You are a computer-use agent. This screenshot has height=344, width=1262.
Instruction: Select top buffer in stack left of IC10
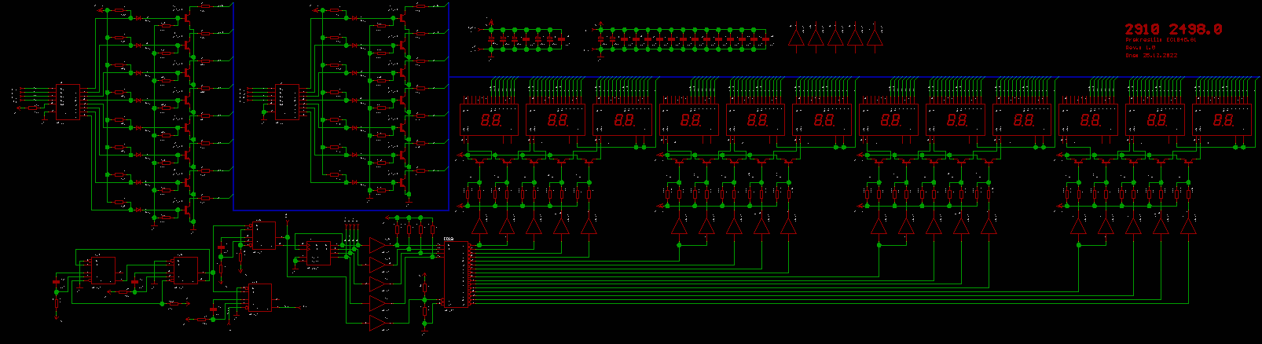click(379, 245)
